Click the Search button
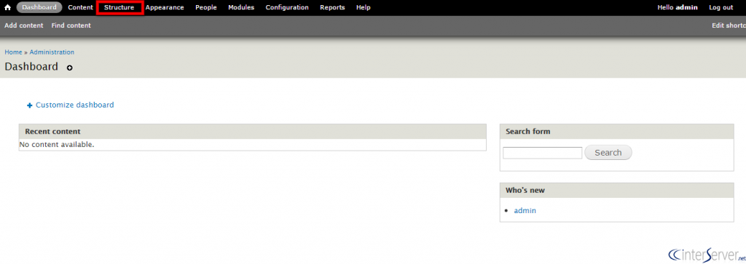 point(608,153)
